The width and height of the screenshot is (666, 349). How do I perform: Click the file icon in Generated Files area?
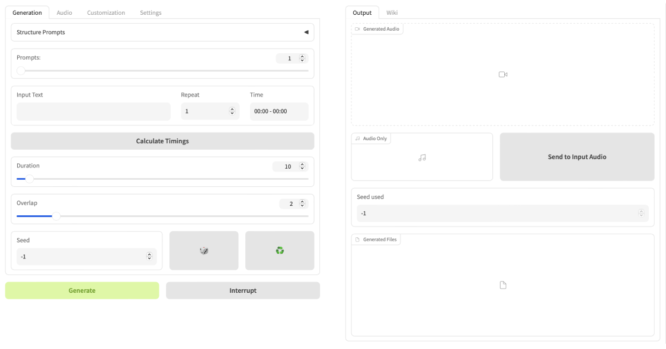click(502, 285)
